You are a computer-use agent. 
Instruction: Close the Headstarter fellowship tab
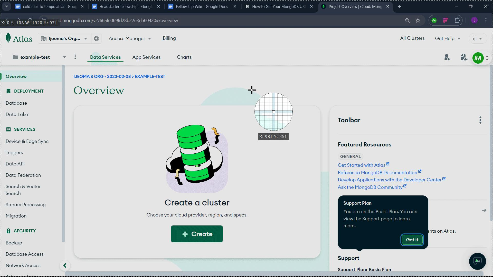(158, 7)
